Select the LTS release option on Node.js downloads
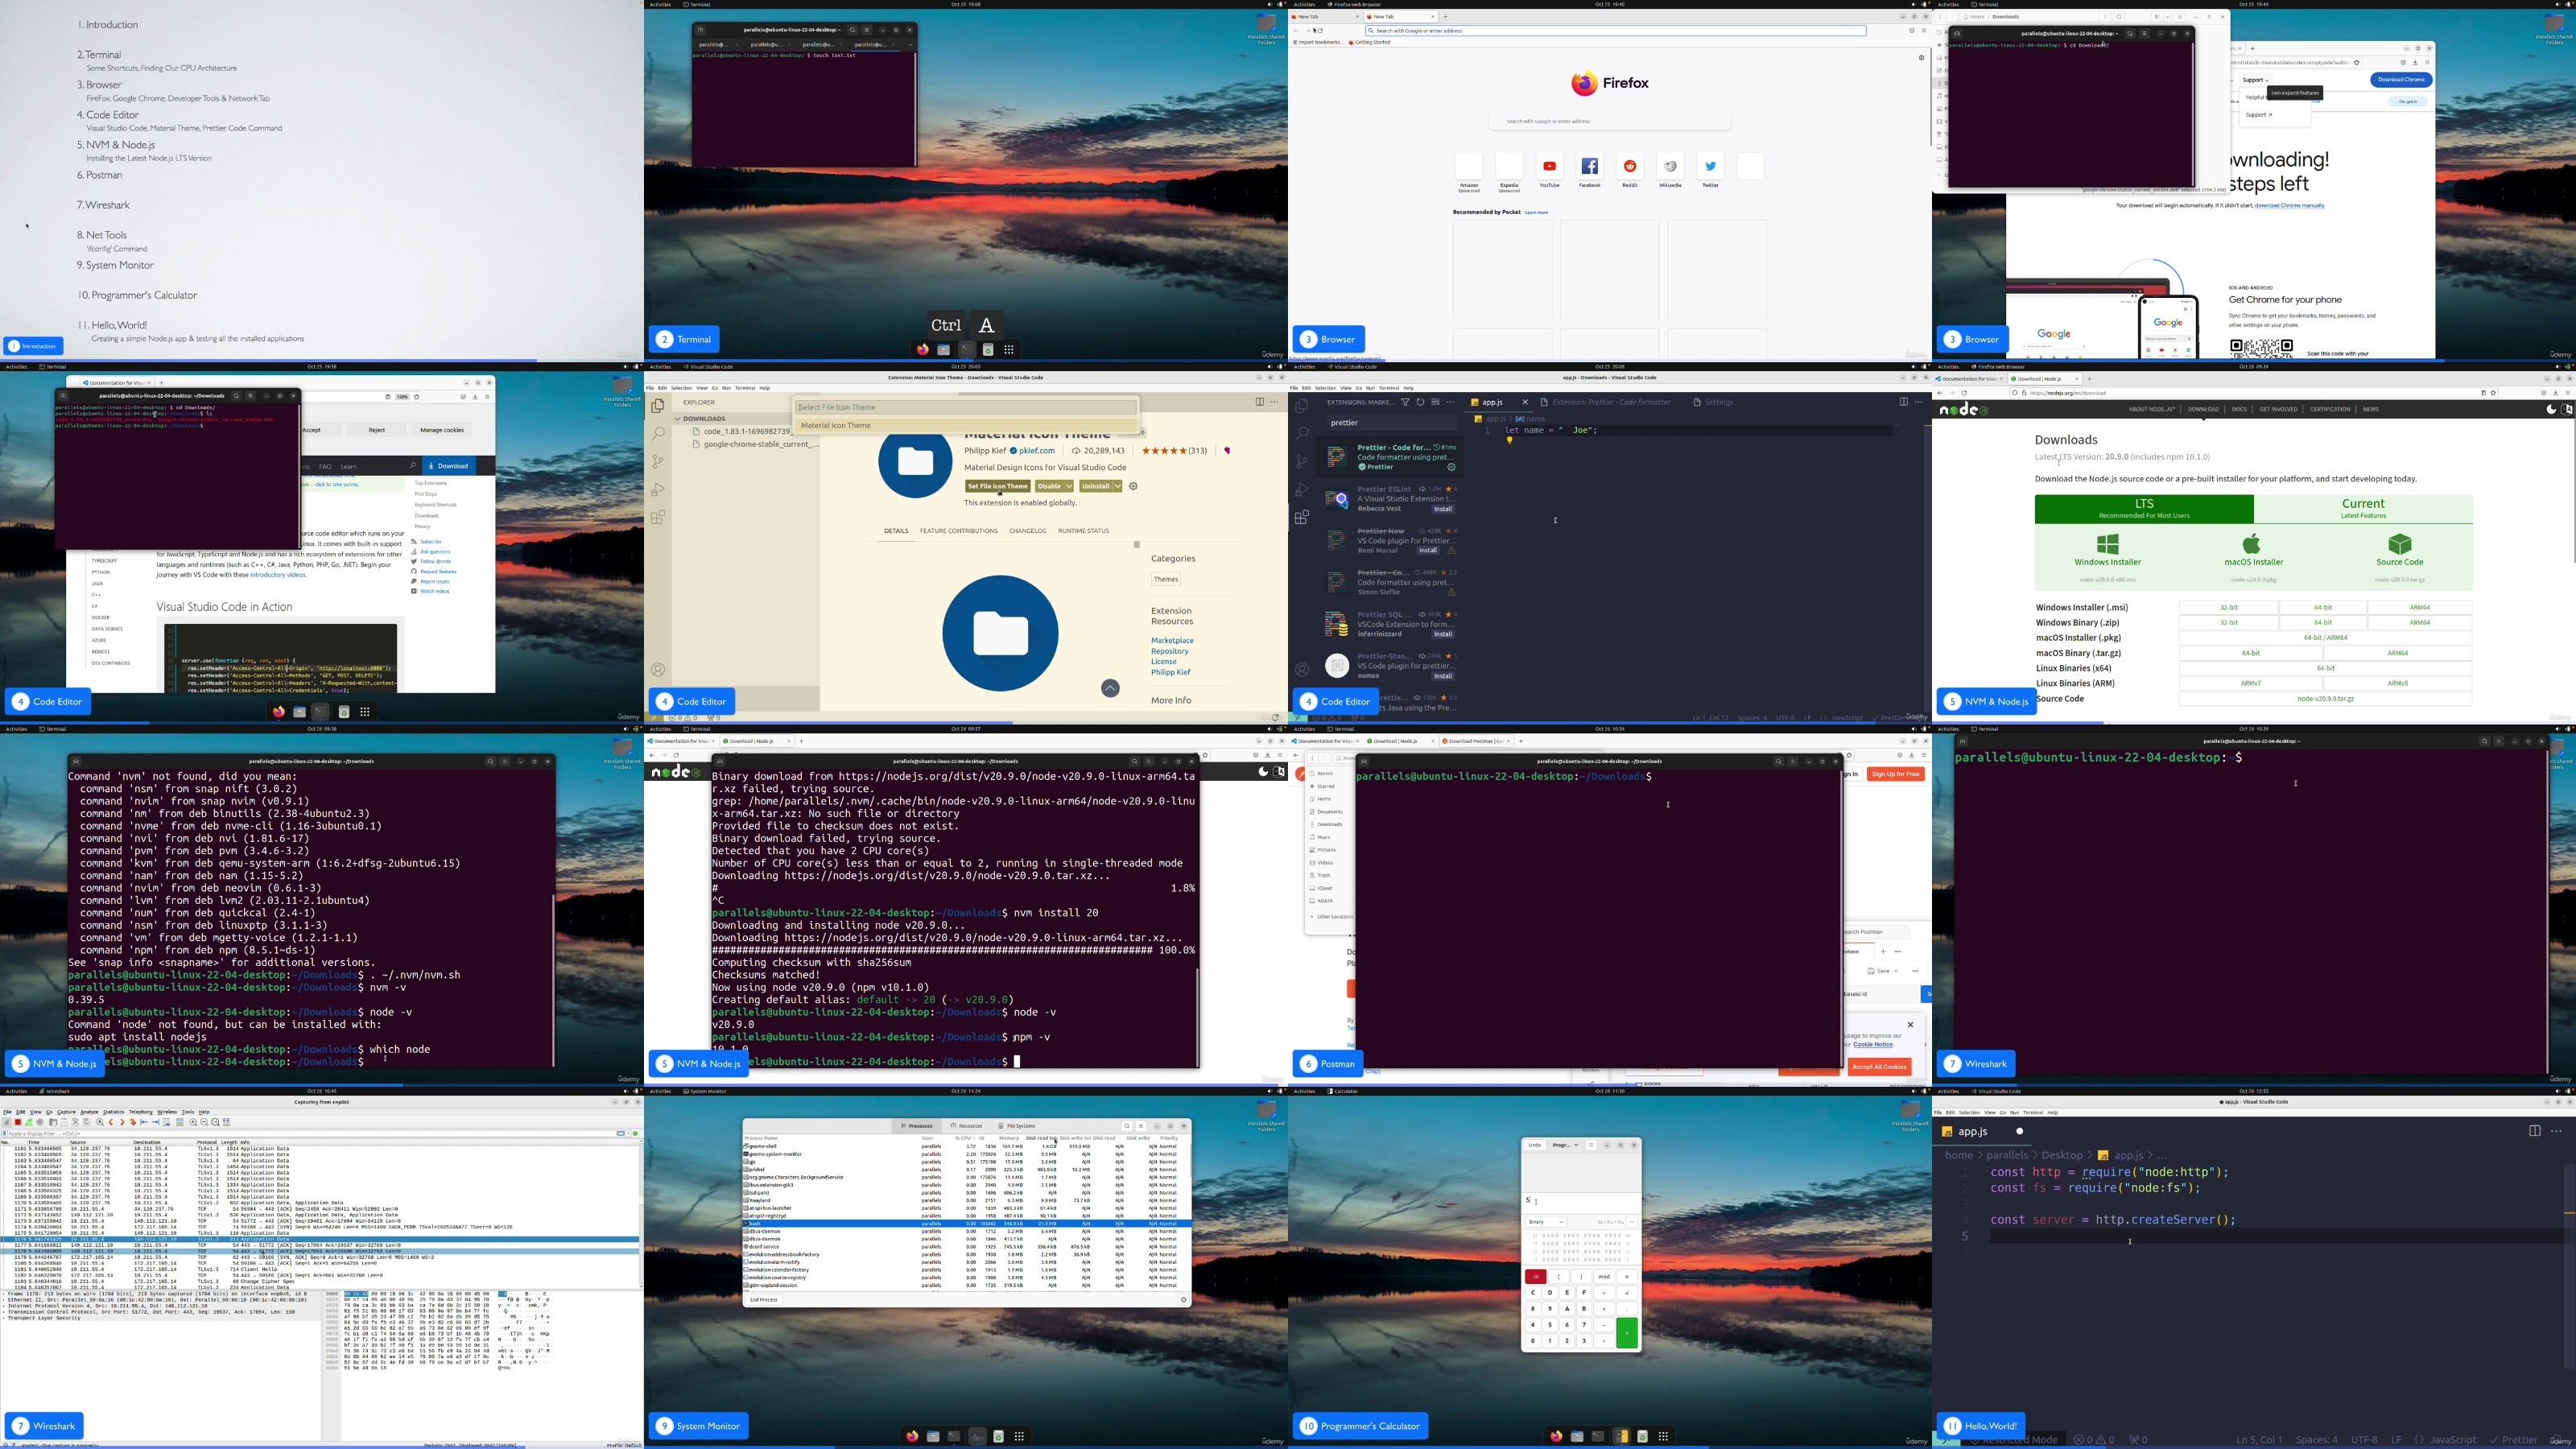2576x1449 pixels. tap(2144, 508)
